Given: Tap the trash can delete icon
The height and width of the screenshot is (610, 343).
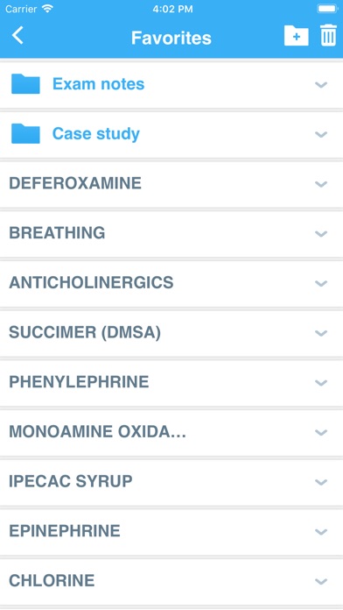Looking at the screenshot, I should click(328, 35).
